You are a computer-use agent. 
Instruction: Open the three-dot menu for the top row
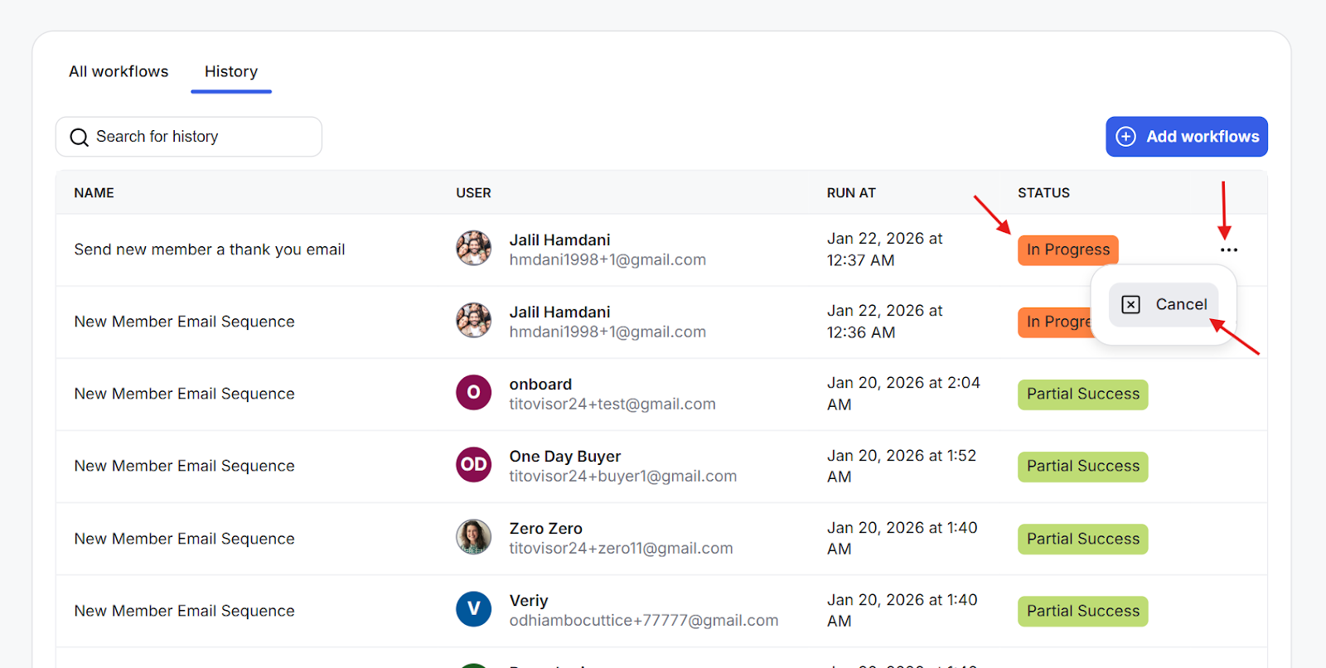pos(1229,249)
